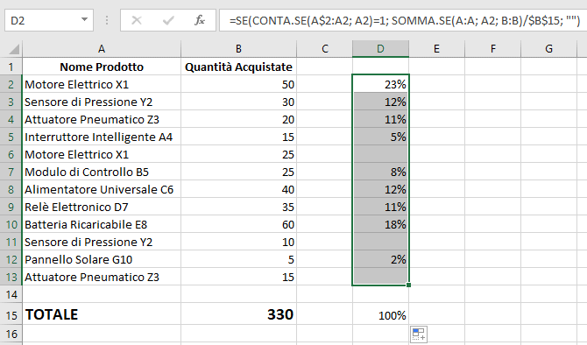Select row 16 header

pos(11,334)
